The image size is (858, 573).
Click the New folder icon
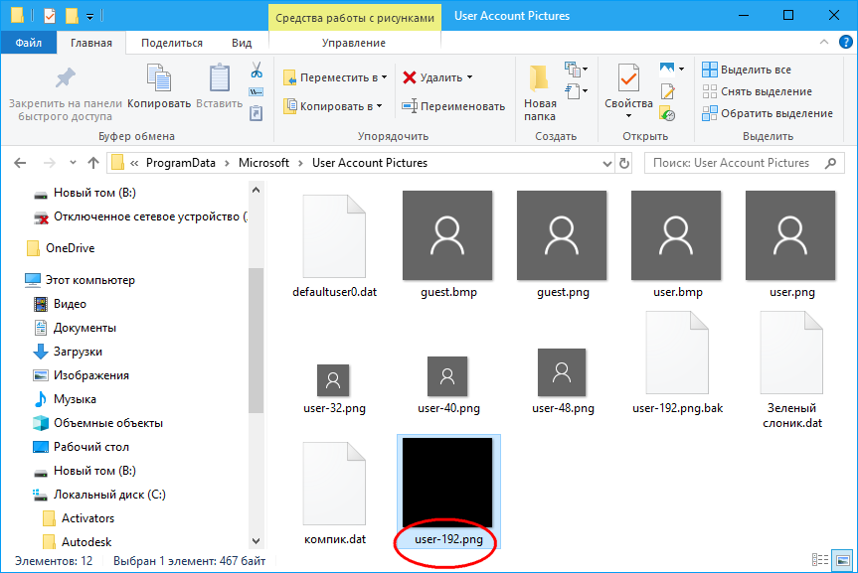pos(539,77)
